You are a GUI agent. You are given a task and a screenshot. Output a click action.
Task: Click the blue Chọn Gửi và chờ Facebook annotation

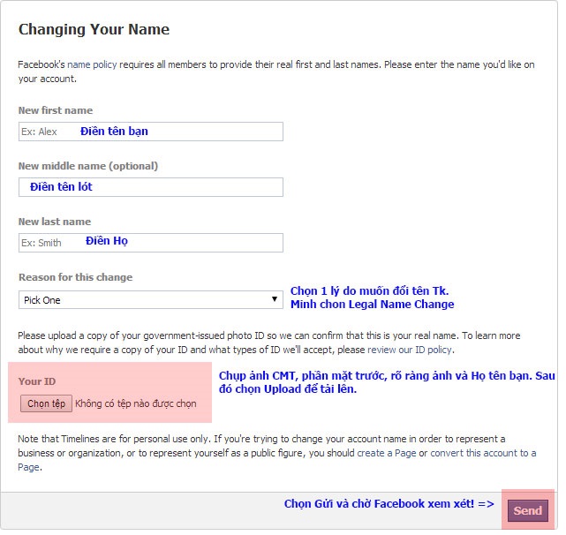(x=389, y=504)
